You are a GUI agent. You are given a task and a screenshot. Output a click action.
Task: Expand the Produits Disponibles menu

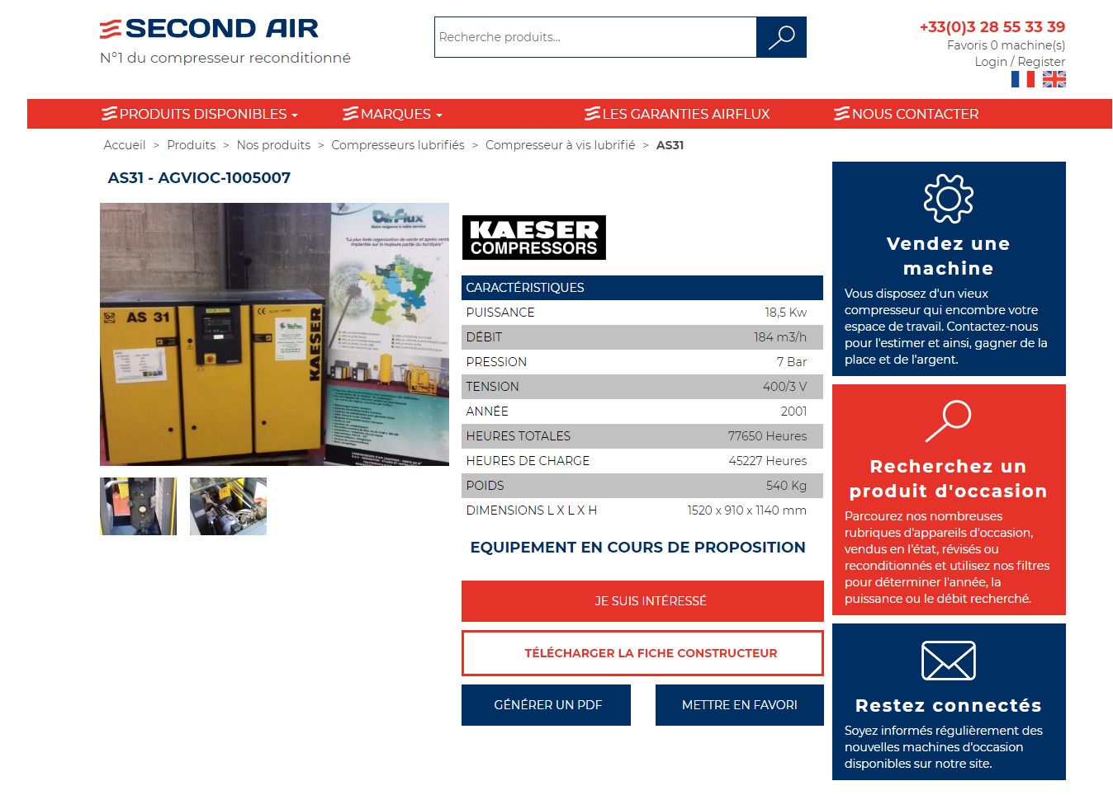tap(200, 114)
